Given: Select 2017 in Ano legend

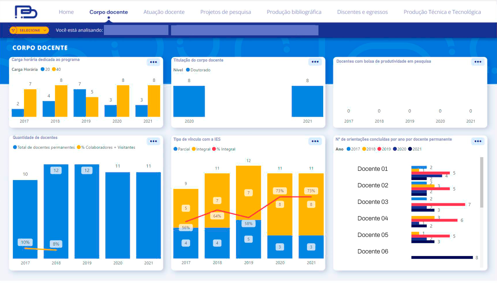Looking at the screenshot, I should point(353,149).
